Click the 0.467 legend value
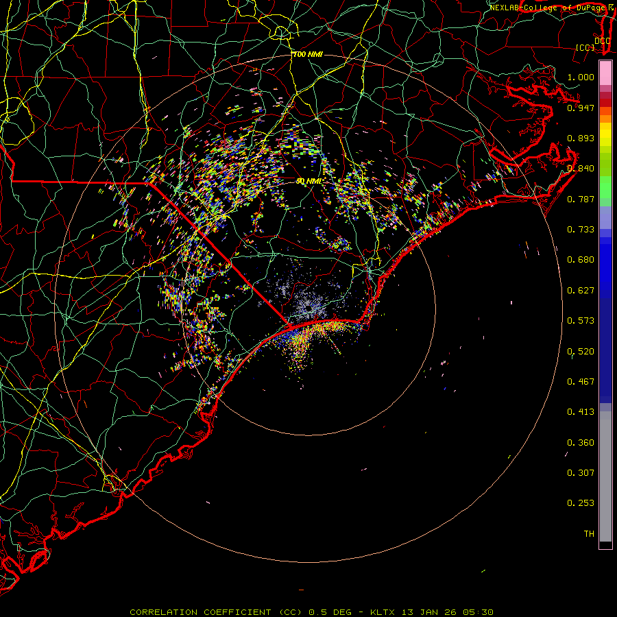 581,382
